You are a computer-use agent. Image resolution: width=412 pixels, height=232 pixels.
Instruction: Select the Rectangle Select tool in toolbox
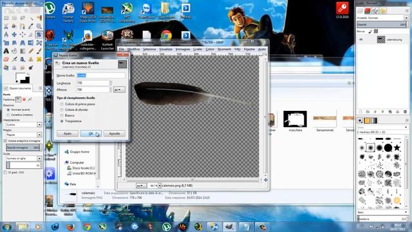point(6,18)
